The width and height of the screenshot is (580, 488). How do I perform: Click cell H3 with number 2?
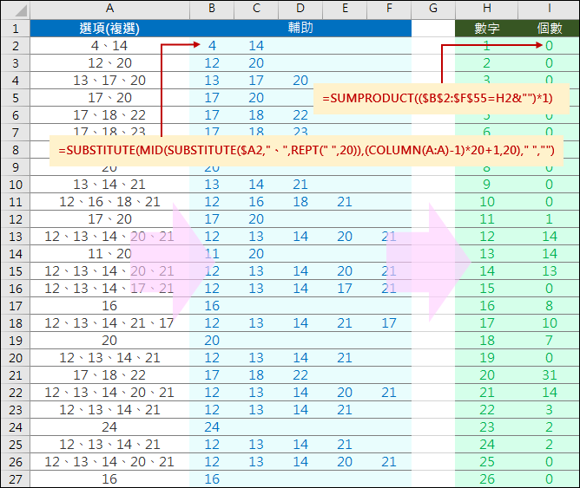click(487, 63)
